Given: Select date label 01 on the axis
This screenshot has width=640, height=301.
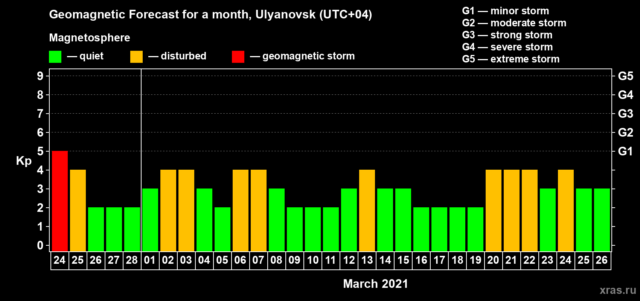Looking at the screenshot, I should [x=150, y=260].
